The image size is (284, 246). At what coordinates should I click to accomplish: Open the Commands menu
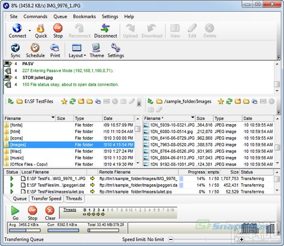(35, 16)
